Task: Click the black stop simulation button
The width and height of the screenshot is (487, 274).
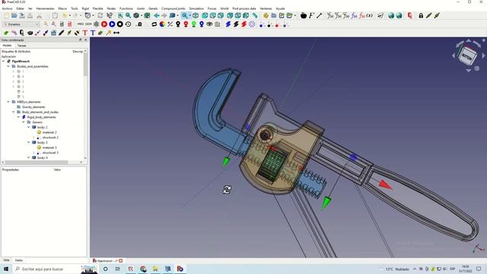Action: (120, 24)
